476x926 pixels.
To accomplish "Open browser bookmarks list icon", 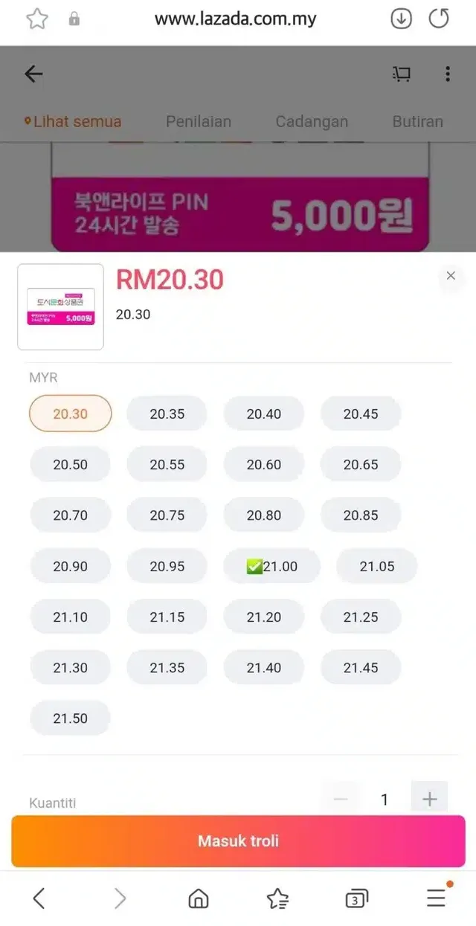I will tap(277, 898).
